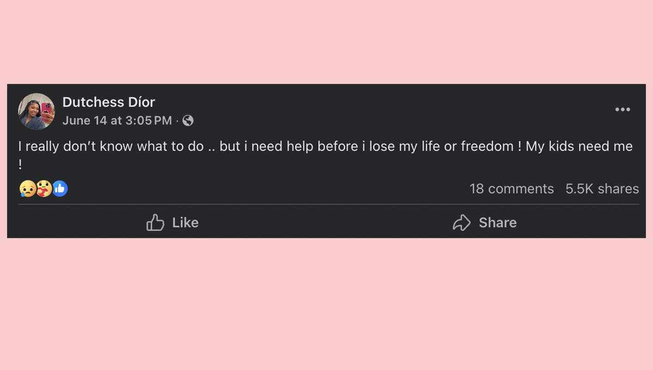Click the phrase "My kids need me"
Screen dimensions: 653x370
coord(579,146)
